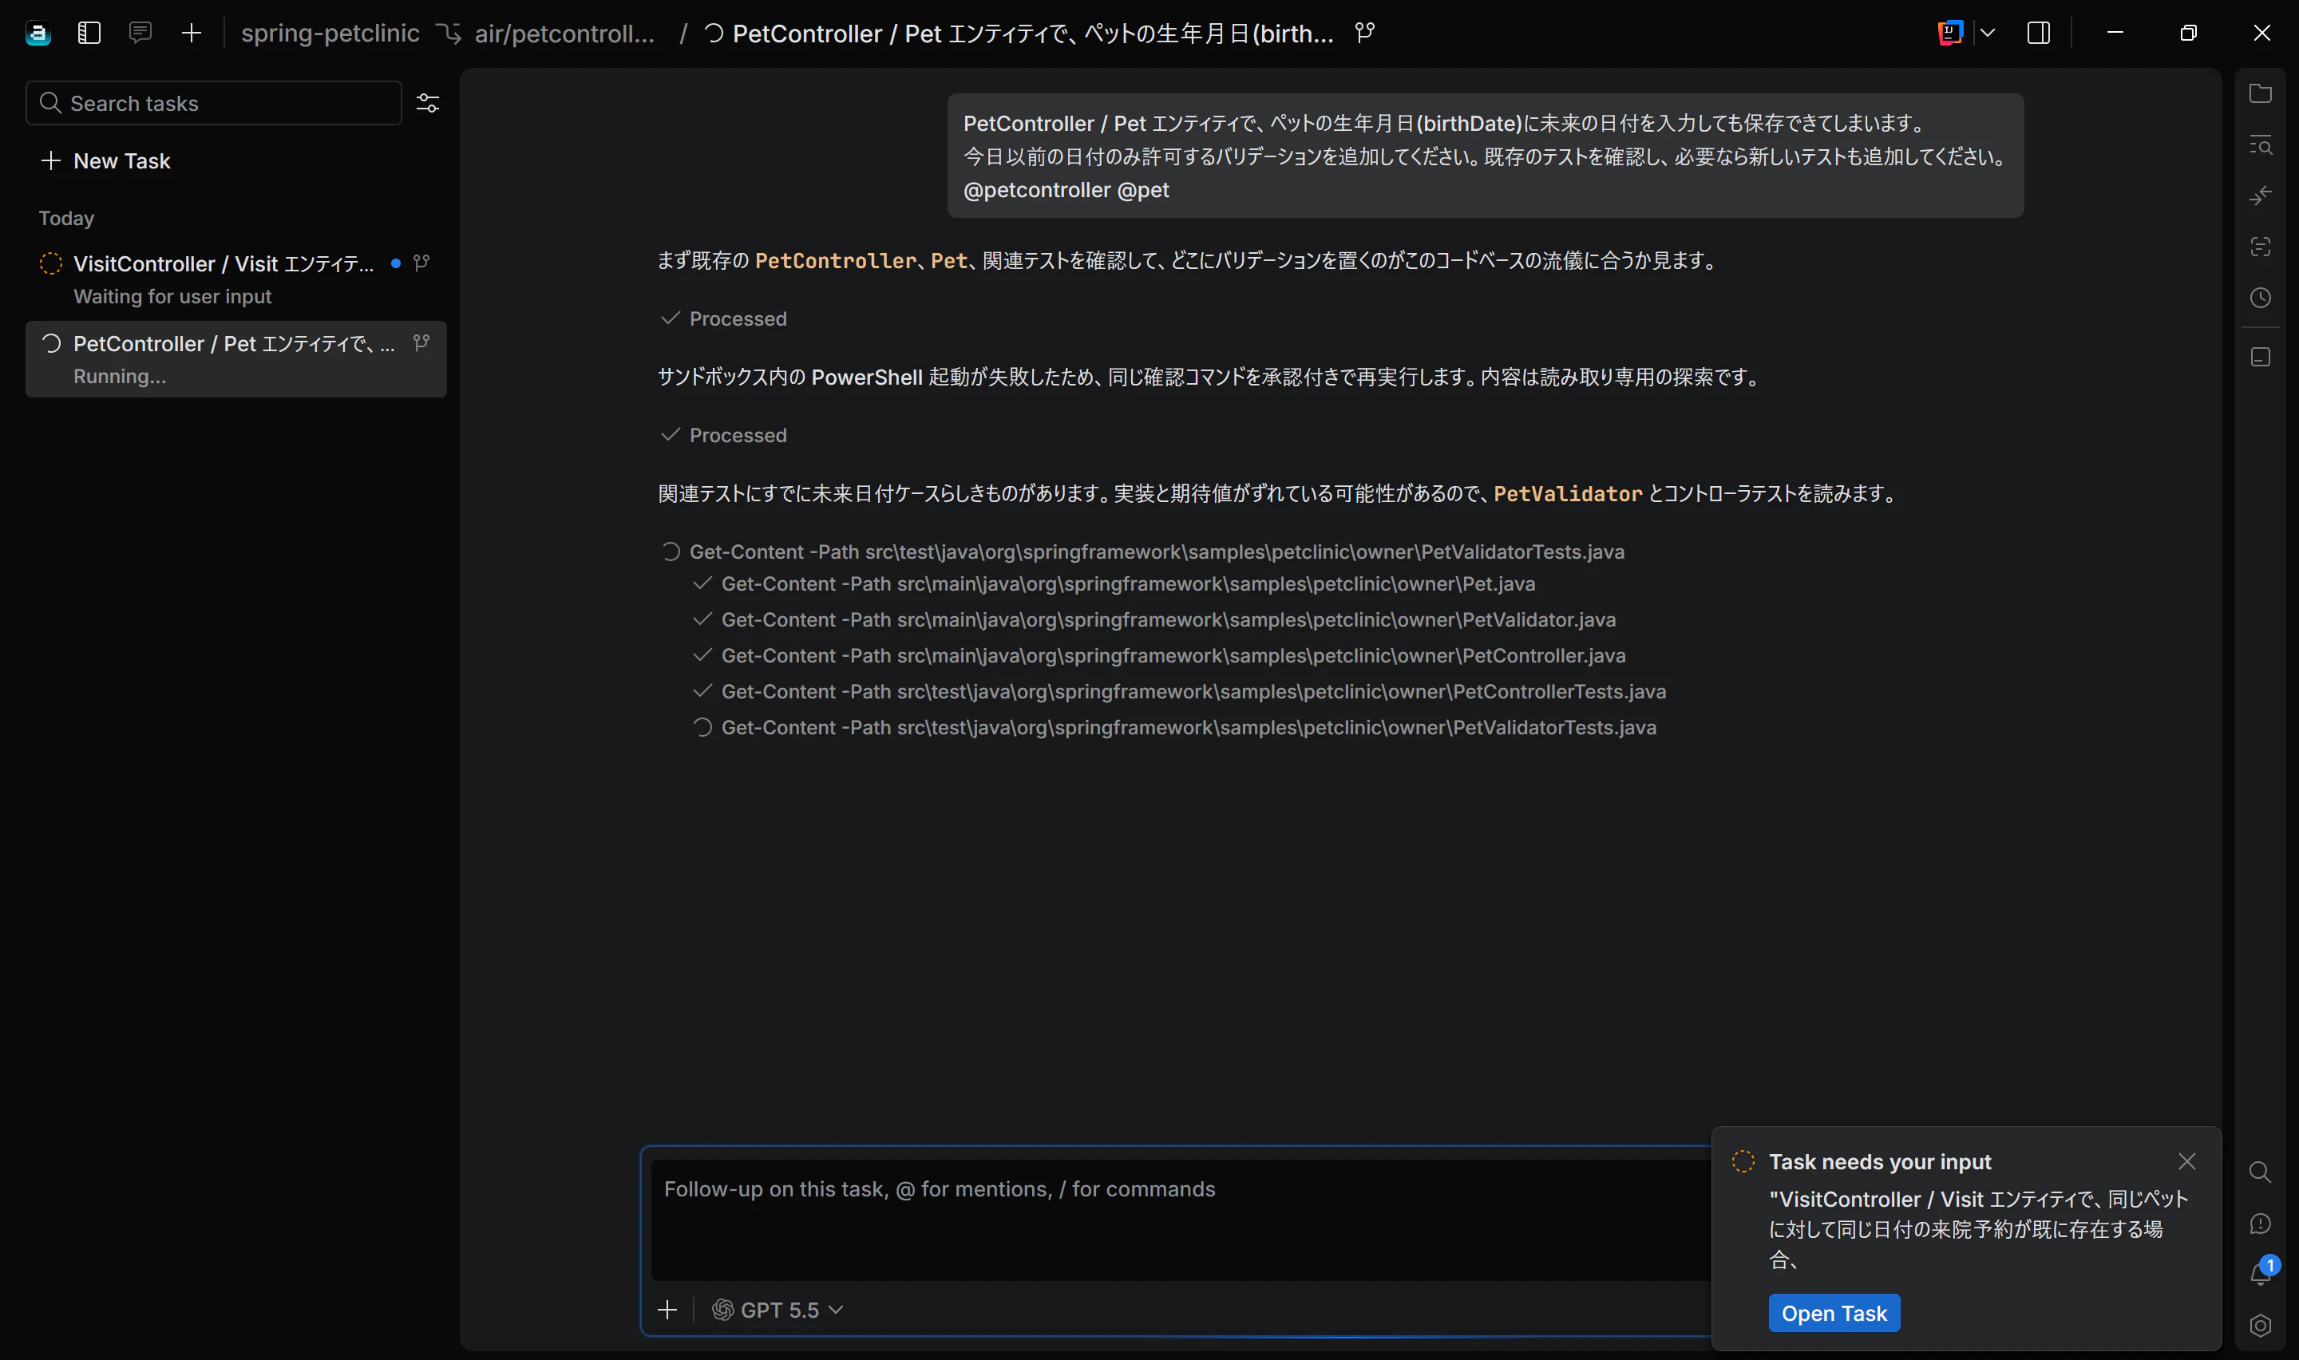Click the last PetValidatorTests.java running row
The height and width of the screenshot is (1360, 2299).
click(1173, 727)
